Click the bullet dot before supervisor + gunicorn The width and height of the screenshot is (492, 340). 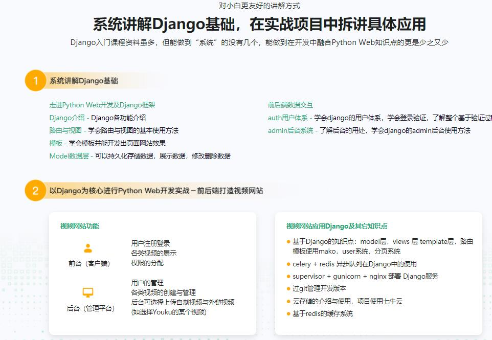(x=288, y=277)
